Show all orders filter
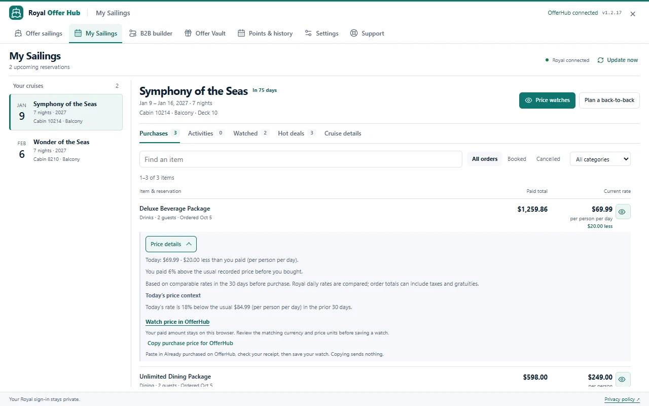Viewport: 649px width, 406px height. pos(485,159)
